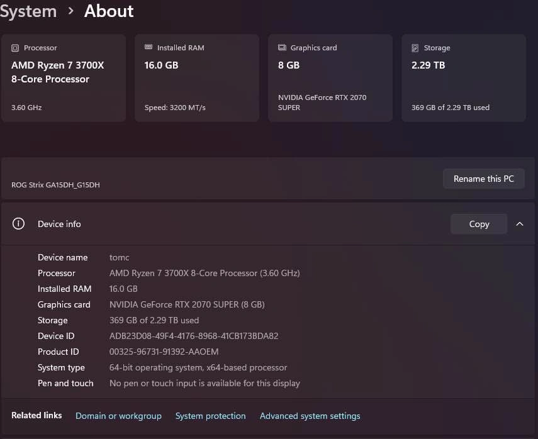
Task: Click the Device info circle icon
Action: [x=18, y=224]
